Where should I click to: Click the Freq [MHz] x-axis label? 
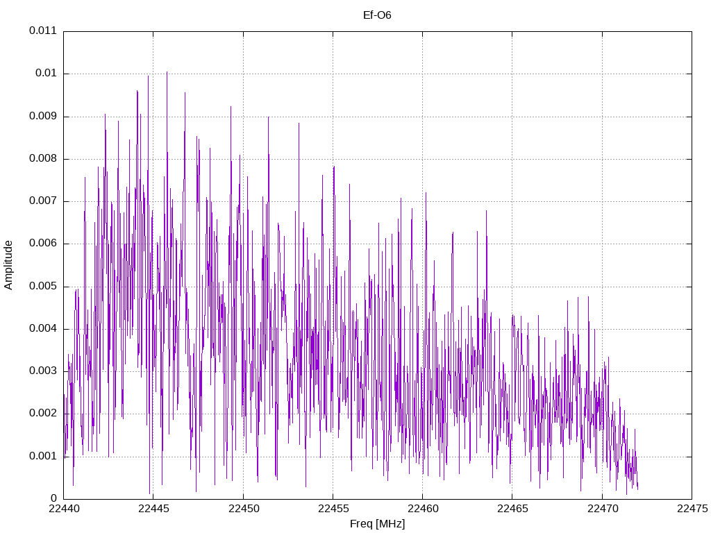point(377,524)
